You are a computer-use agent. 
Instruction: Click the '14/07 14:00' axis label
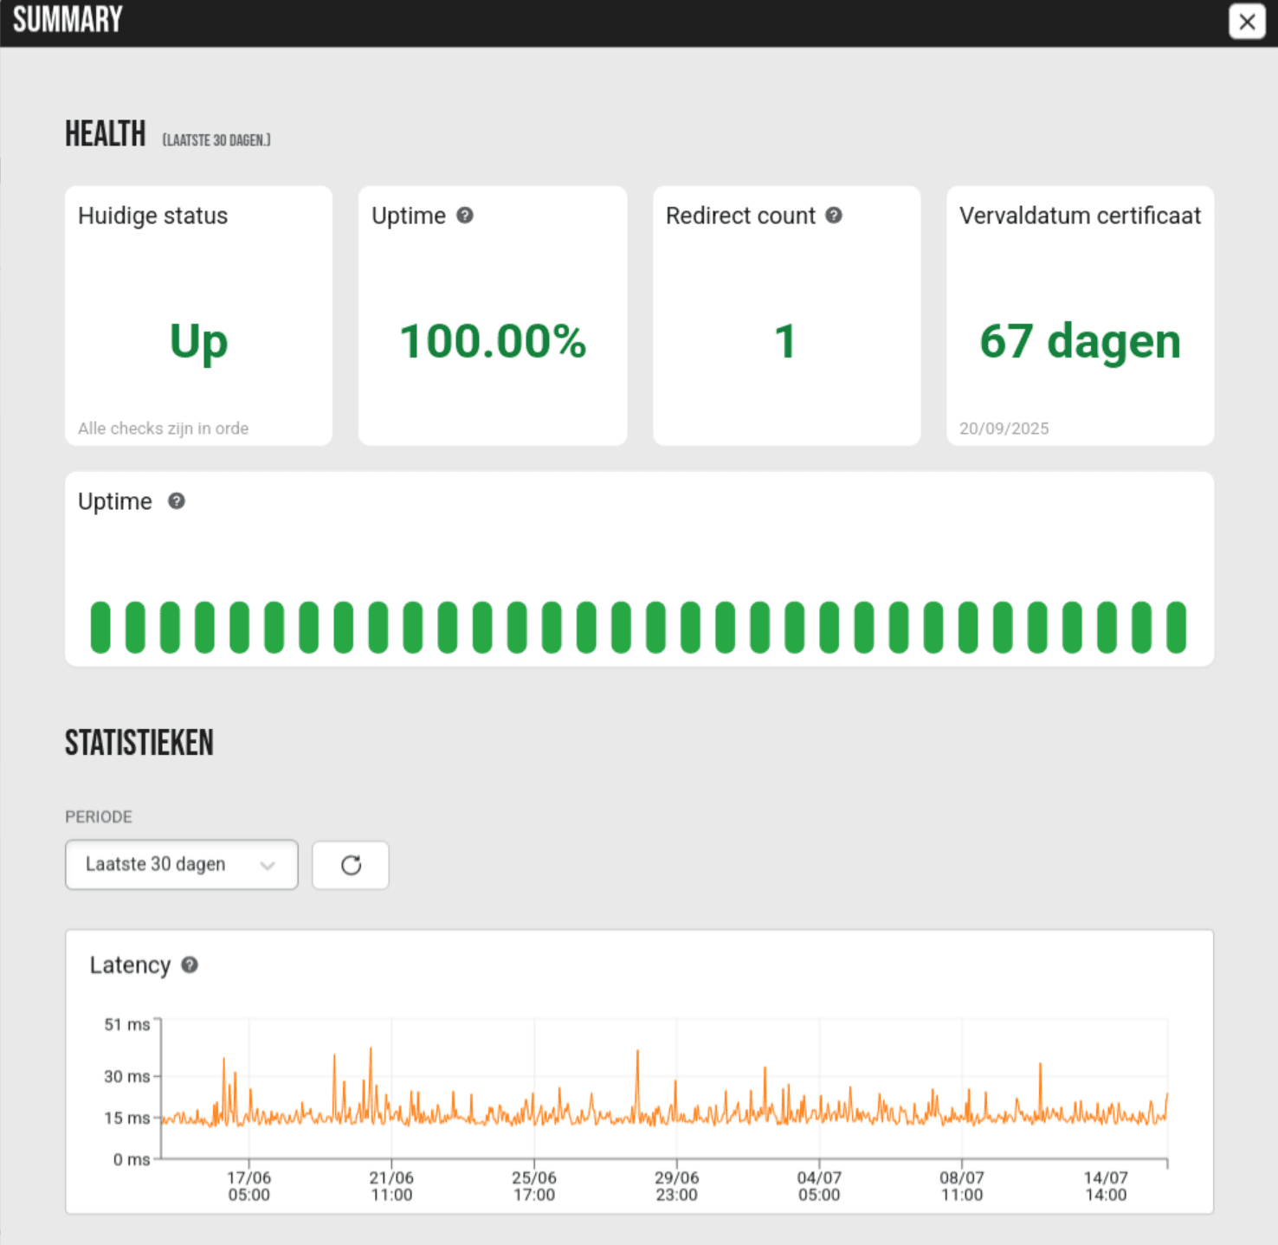(1106, 1186)
